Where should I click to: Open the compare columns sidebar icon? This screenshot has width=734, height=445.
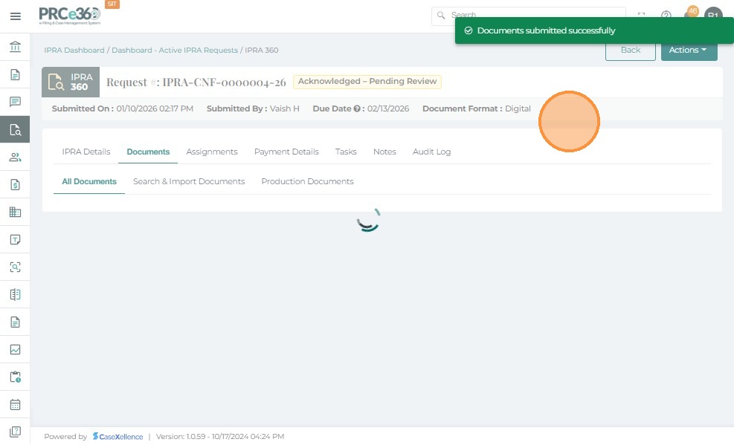click(15, 294)
